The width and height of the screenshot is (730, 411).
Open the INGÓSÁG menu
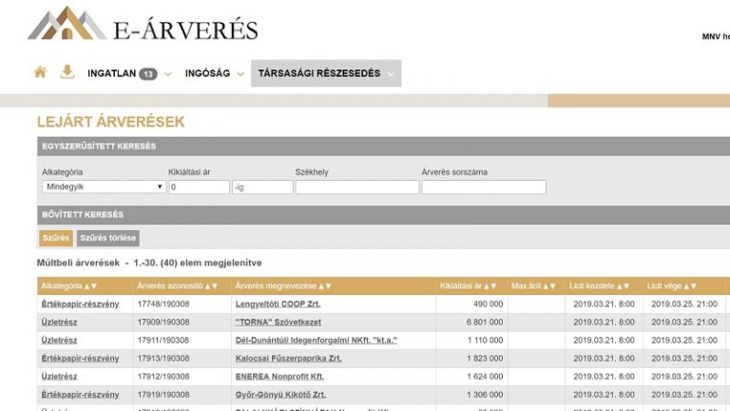pyautogui.click(x=207, y=73)
